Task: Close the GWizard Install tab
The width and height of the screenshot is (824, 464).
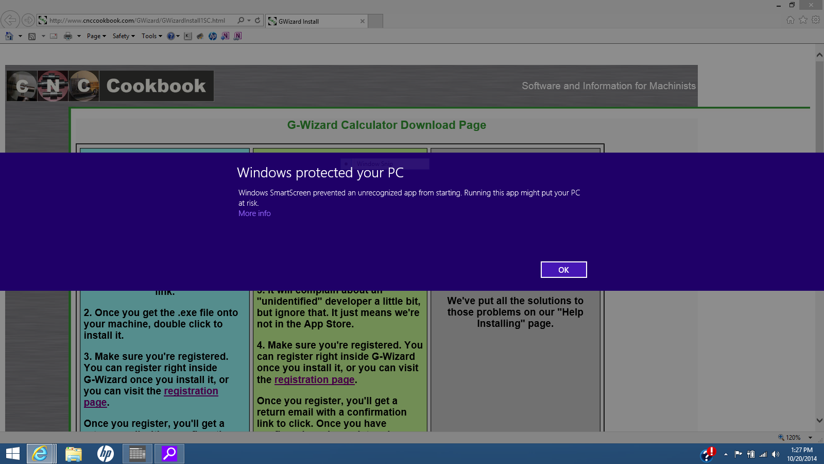Action: click(x=363, y=21)
